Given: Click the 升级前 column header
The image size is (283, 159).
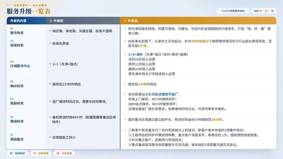Looking at the screenshot, I should (x=83, y=21).
